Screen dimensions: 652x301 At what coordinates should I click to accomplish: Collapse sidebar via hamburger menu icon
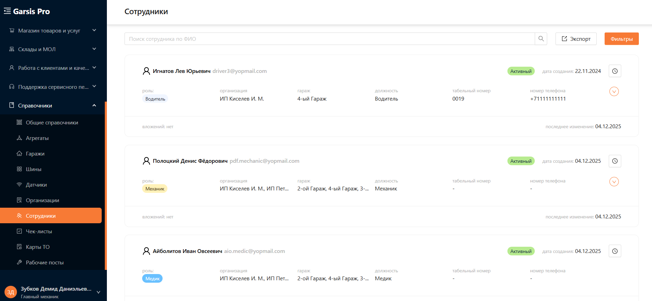coord(7,11)
